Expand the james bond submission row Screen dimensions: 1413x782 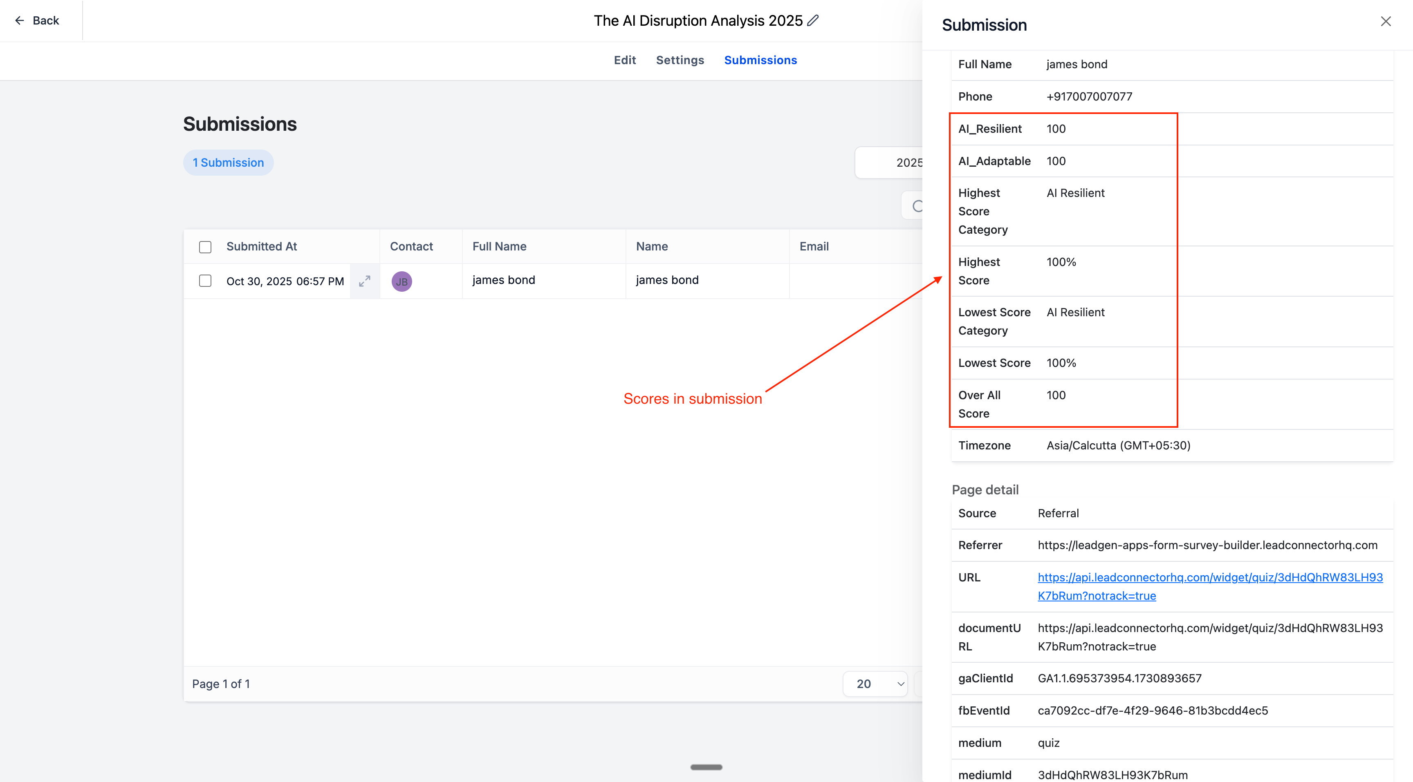point(365,281)
